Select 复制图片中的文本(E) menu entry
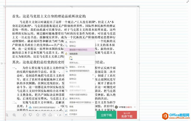Viewport: 191px width, 121px height. coord(80,50)
